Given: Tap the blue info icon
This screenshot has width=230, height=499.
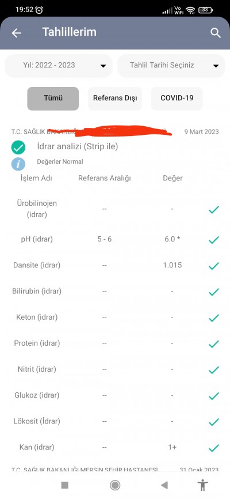Looking at the screenshot, I should 18,164.
